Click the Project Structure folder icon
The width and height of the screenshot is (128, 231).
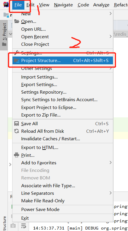click(17, 61)
